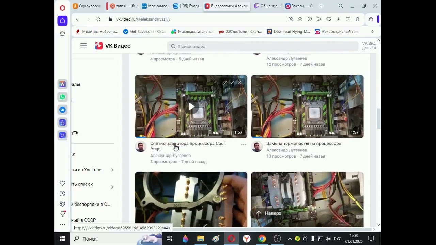Open WhatsApp messenger in Opera sidebar
This screenshot has width=436, height=245.
(62, 97)
